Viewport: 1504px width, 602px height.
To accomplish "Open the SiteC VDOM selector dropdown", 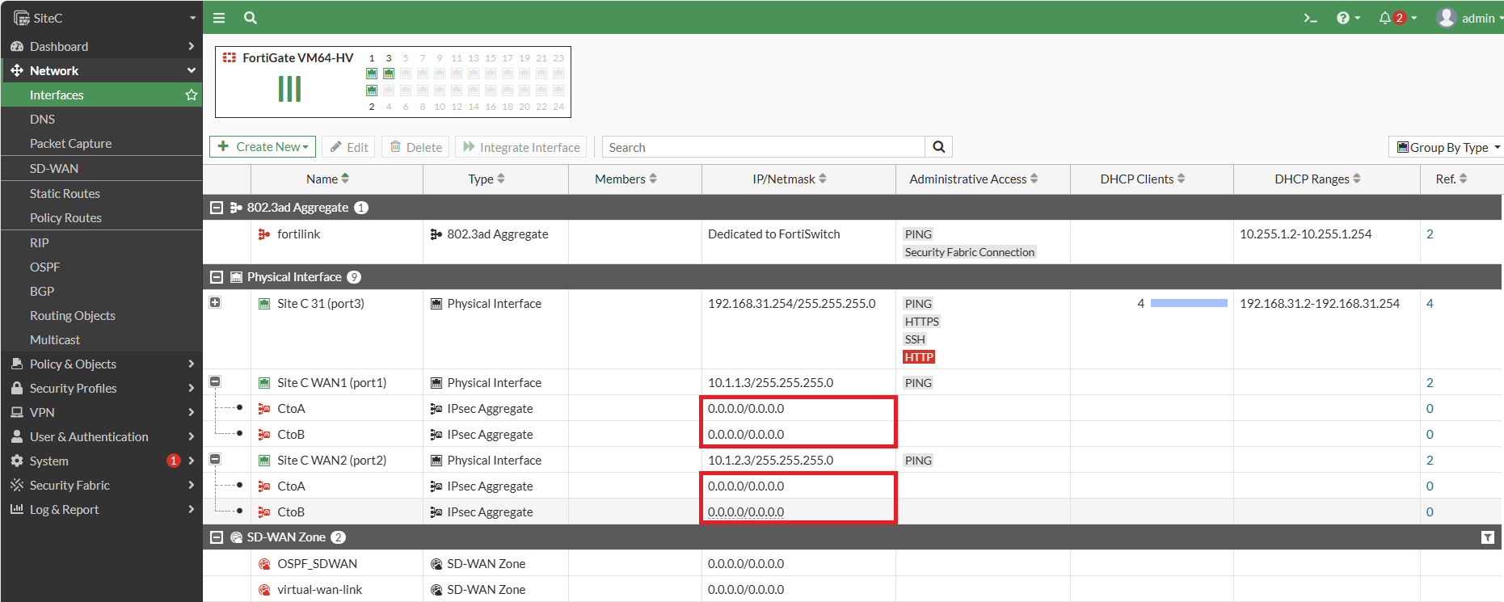I will click(105, 18).
